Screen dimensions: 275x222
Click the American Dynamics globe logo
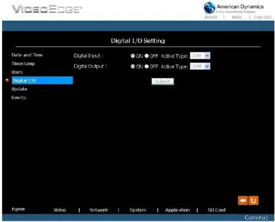(209, 8)
